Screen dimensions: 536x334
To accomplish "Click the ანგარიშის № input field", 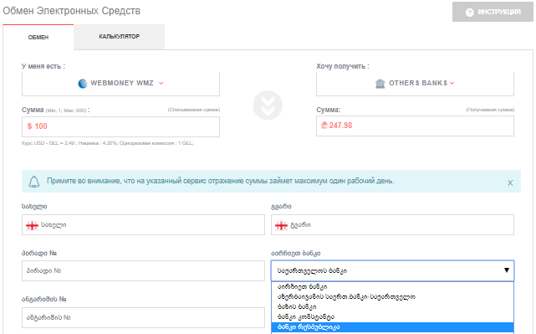I will [143, 317].
